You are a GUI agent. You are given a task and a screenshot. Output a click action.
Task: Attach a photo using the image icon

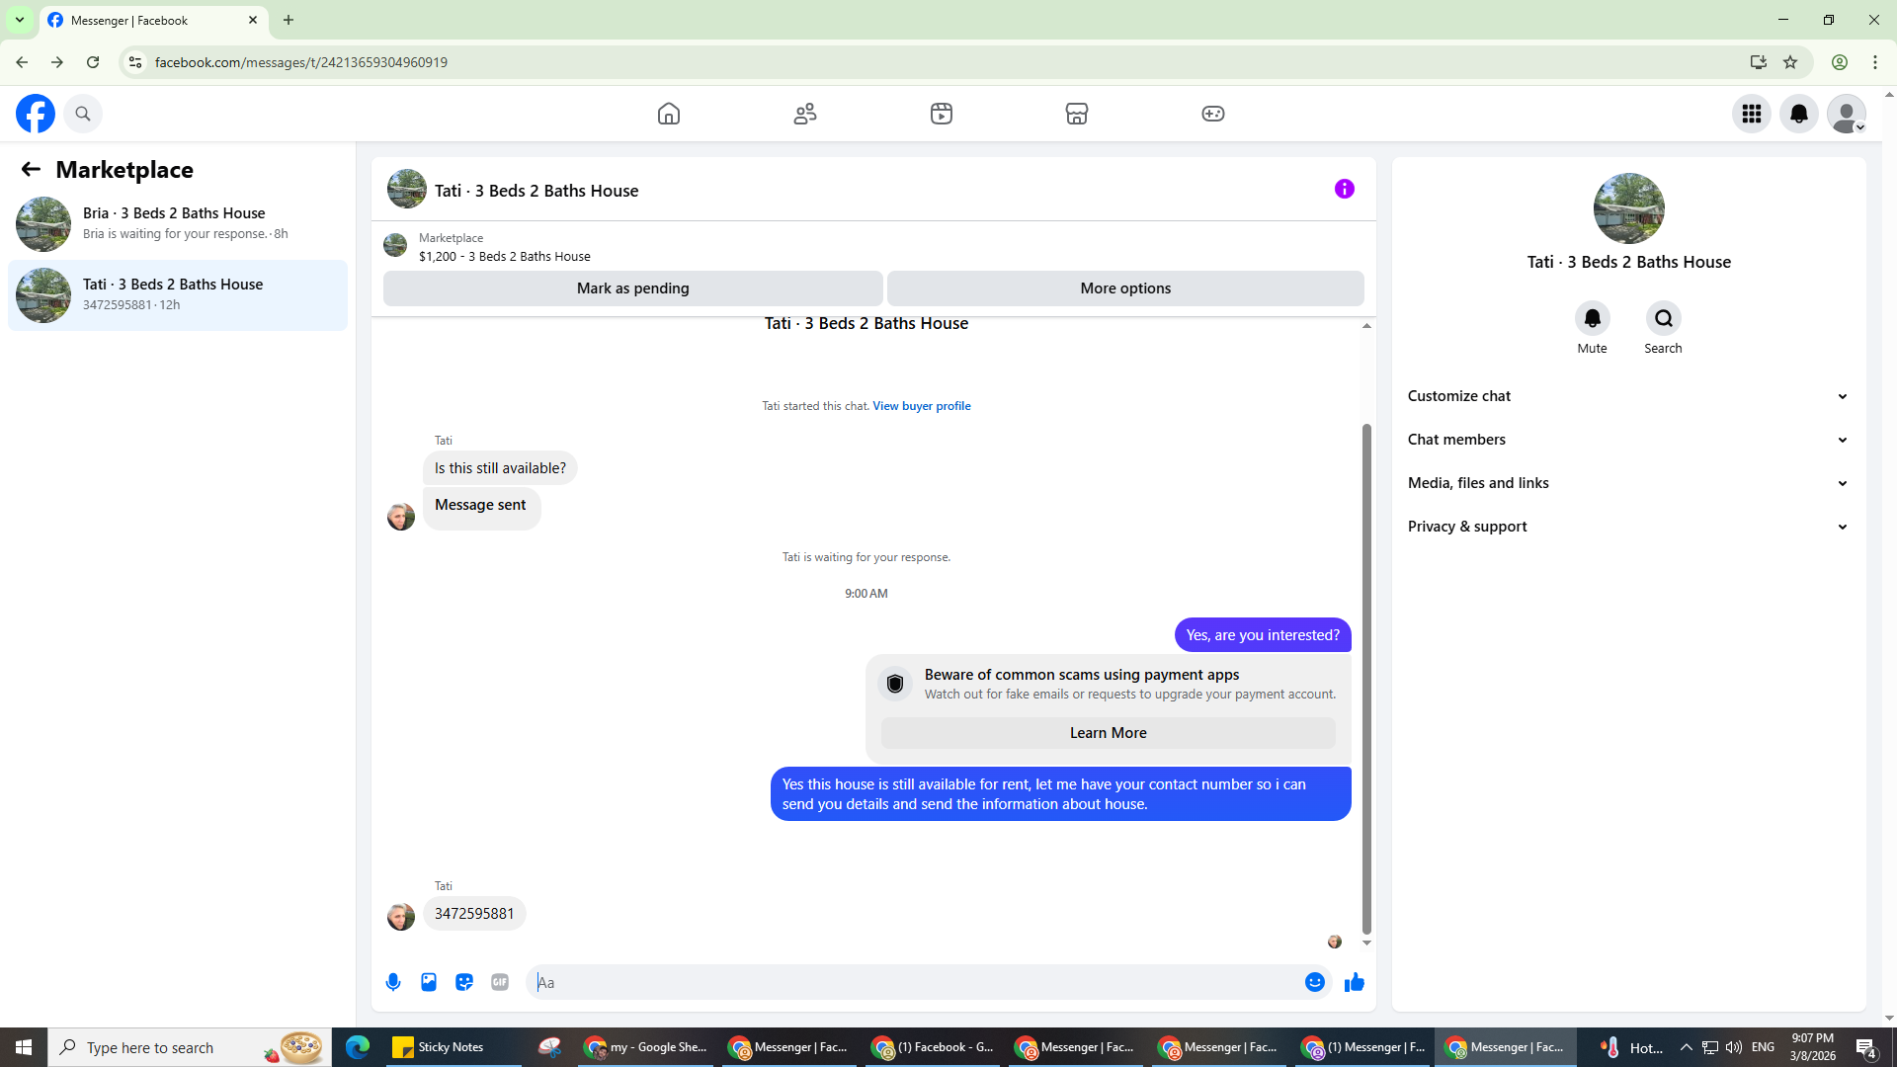[429, 982]
